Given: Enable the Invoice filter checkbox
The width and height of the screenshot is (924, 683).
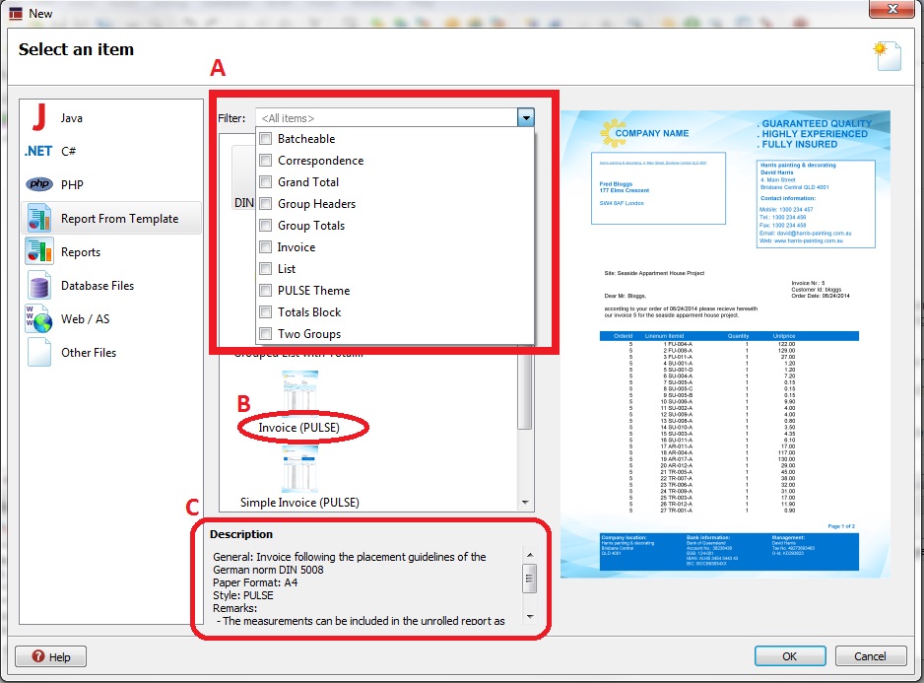Looking at the screenshot, I should 266,247.
